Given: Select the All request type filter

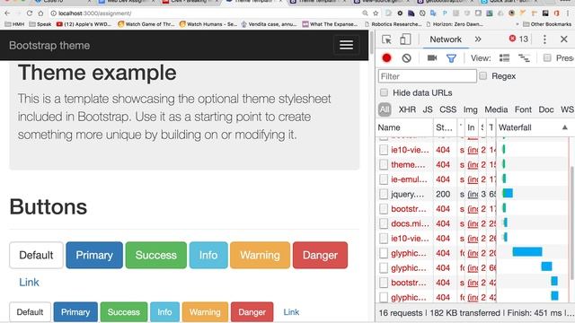Looking at the screenshot, I should tap(385, 109).
